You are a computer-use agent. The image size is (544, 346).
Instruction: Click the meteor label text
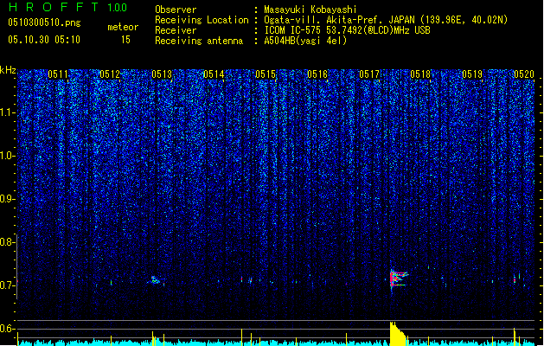(123, 27)
